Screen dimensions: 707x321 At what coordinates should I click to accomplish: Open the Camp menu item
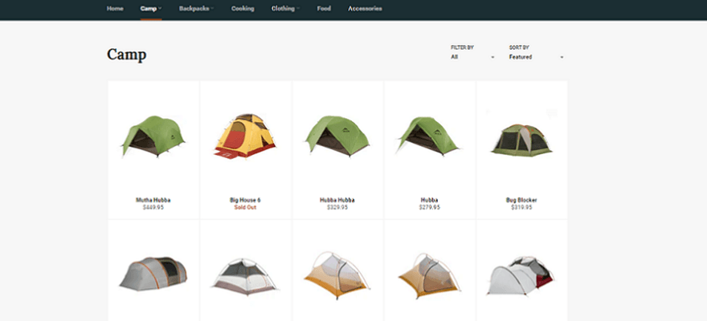click(150, 9)
